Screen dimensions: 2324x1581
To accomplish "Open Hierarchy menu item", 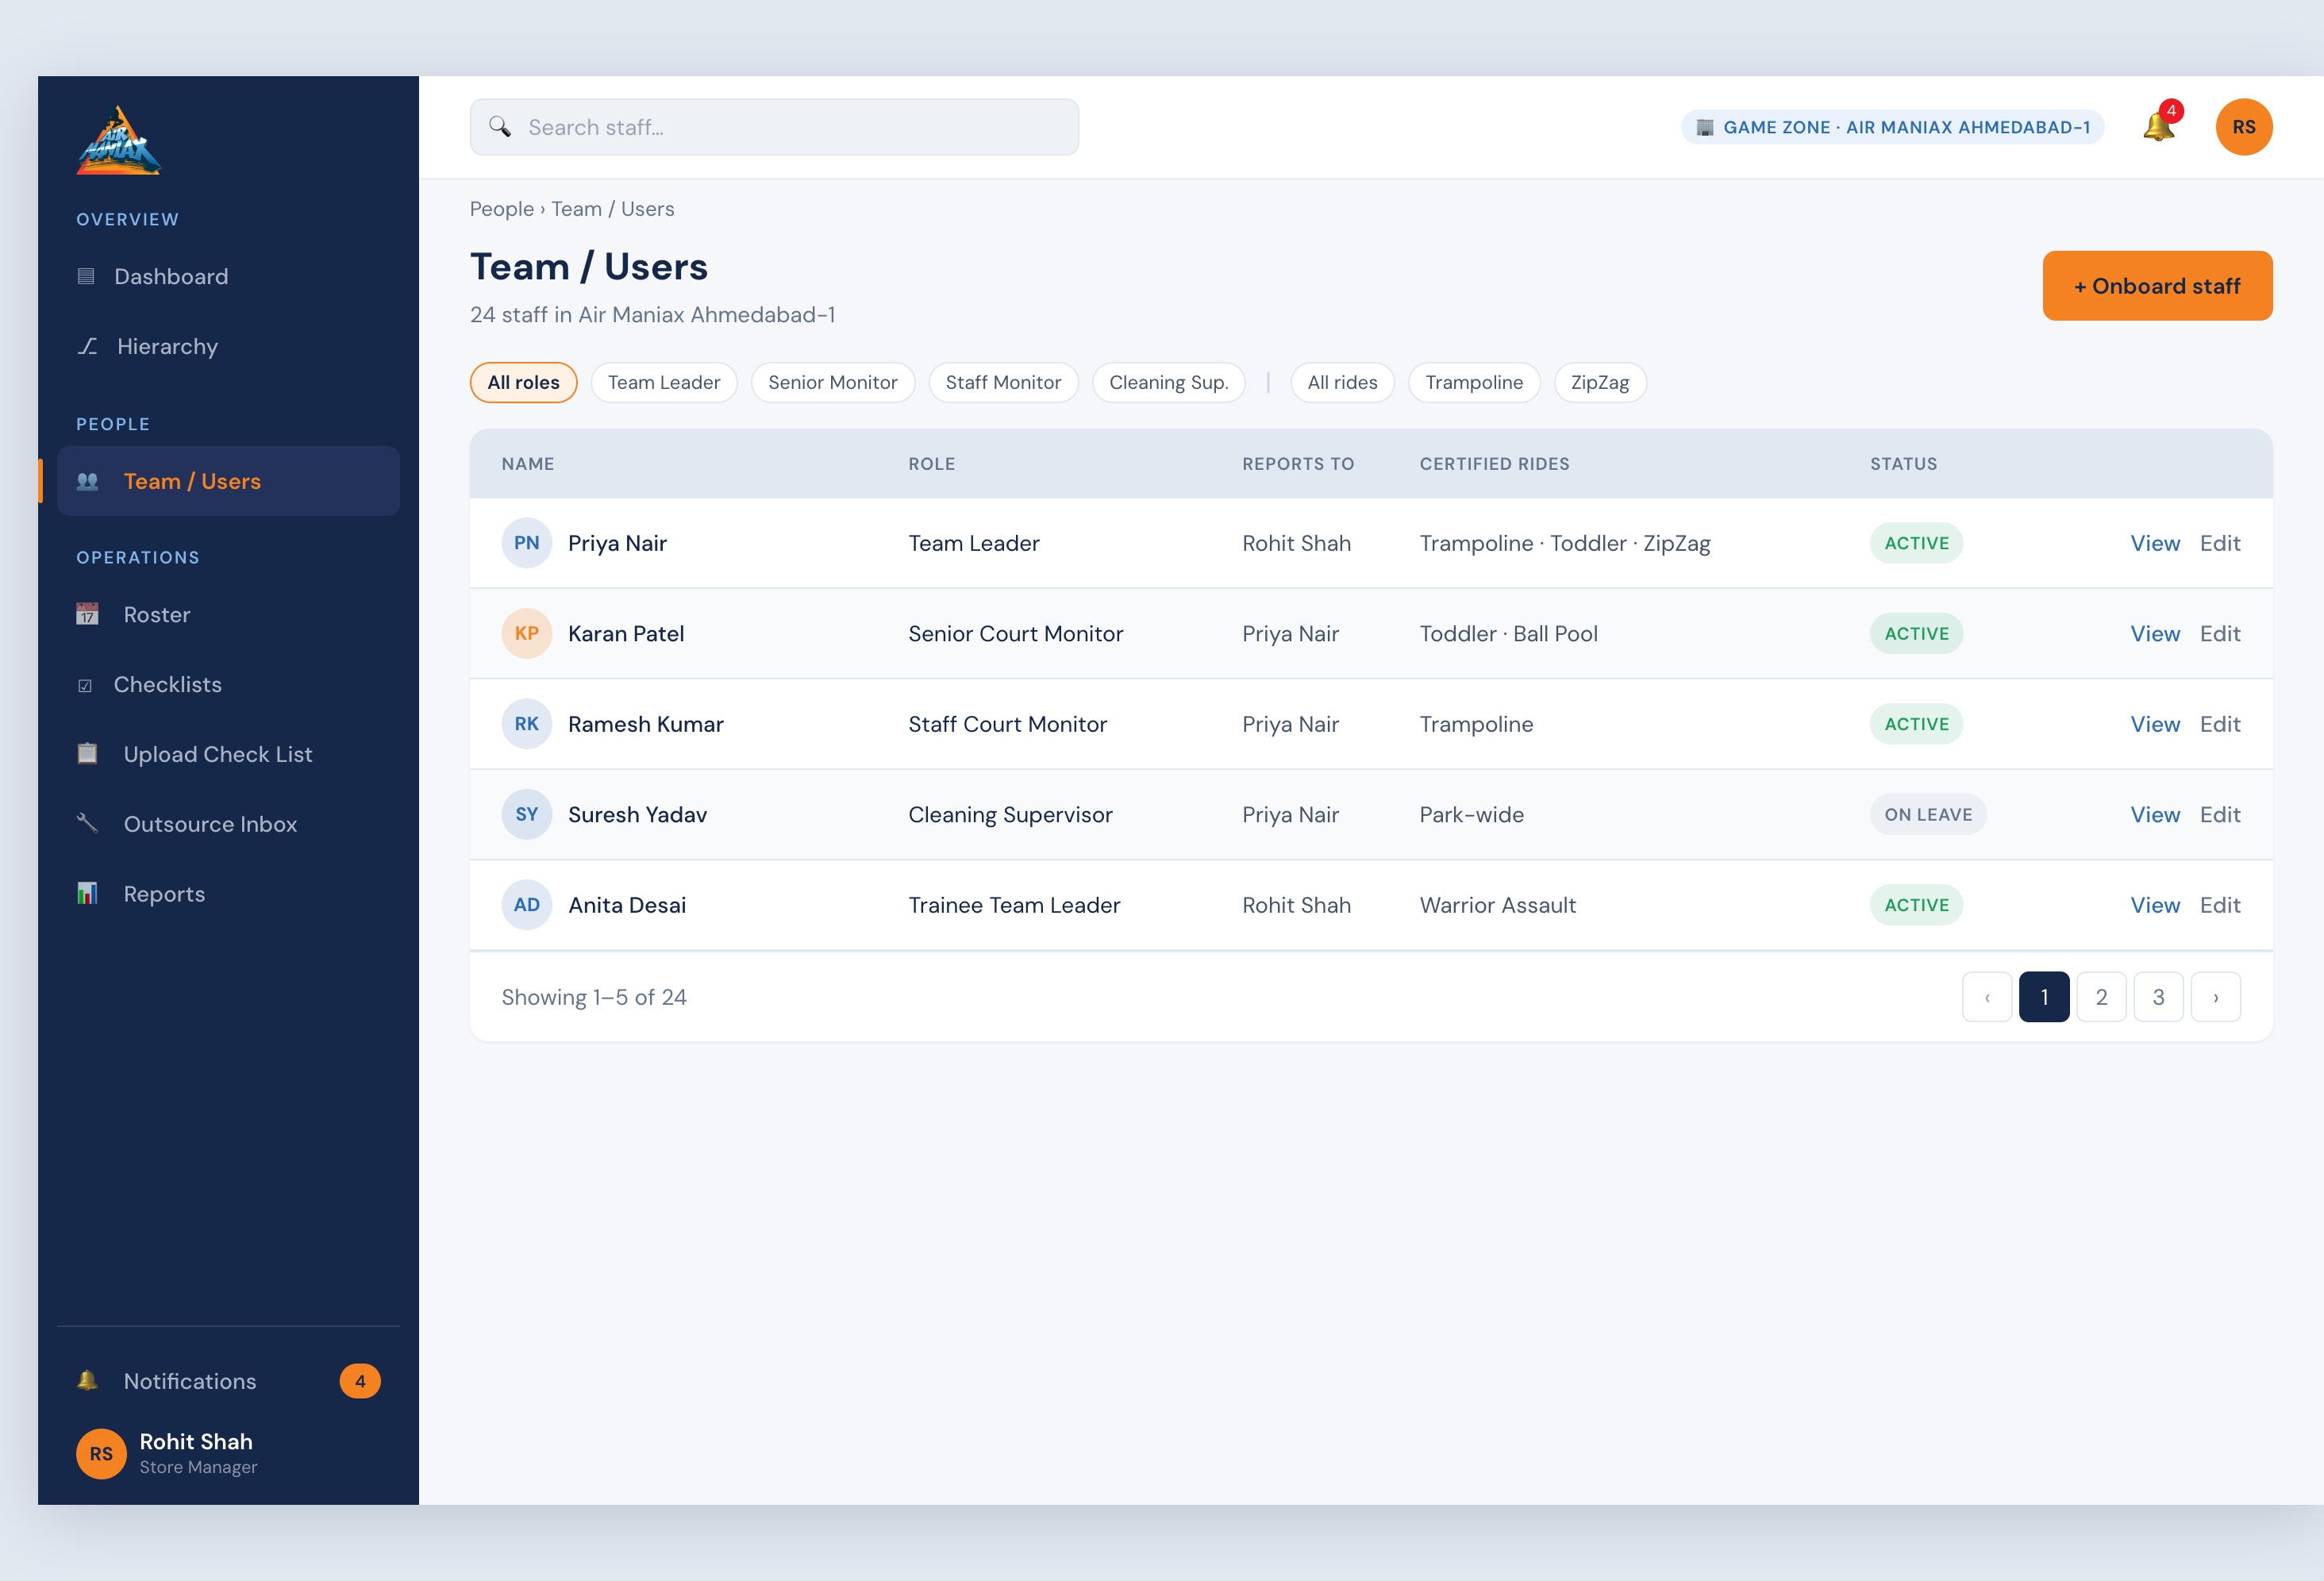I will coord(228,346).
